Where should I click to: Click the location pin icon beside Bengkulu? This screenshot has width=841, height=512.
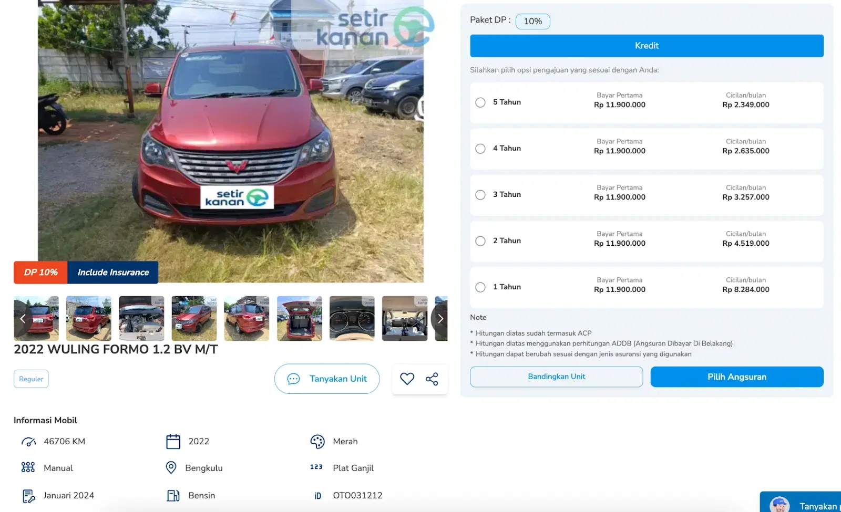pyautogui.click(x=171, y=467)
